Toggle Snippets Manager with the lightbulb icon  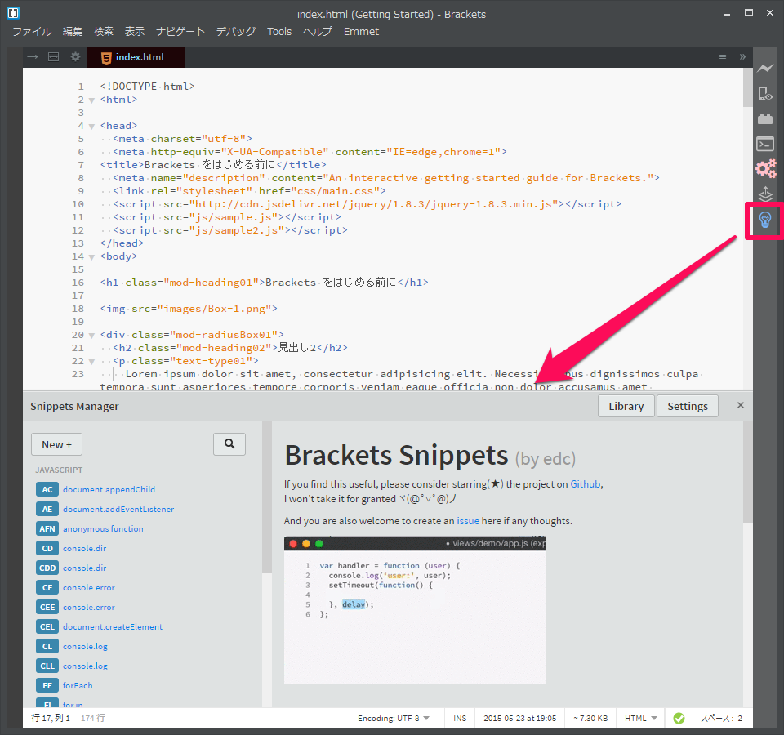coord(765,220)
